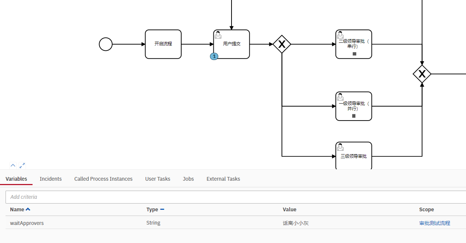Screen dimensions: 466x243
Task: Show the Jobs tab
Action: [x=188, y=179]
